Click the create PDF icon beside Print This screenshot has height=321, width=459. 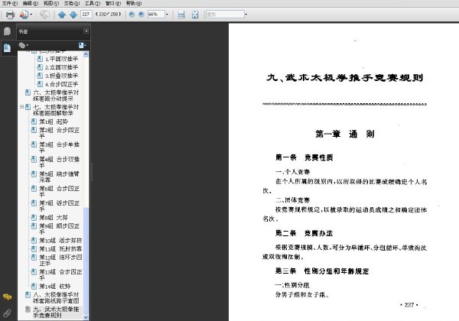tap(24, 15)
